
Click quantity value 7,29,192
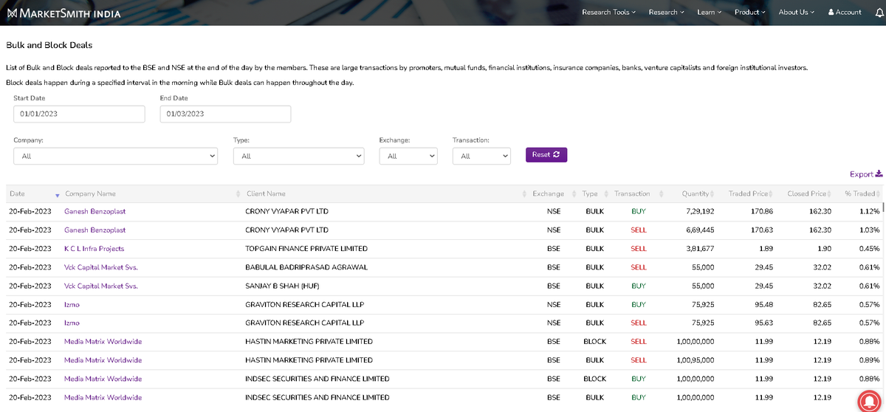pyautogui.click(x=699, y=211)
